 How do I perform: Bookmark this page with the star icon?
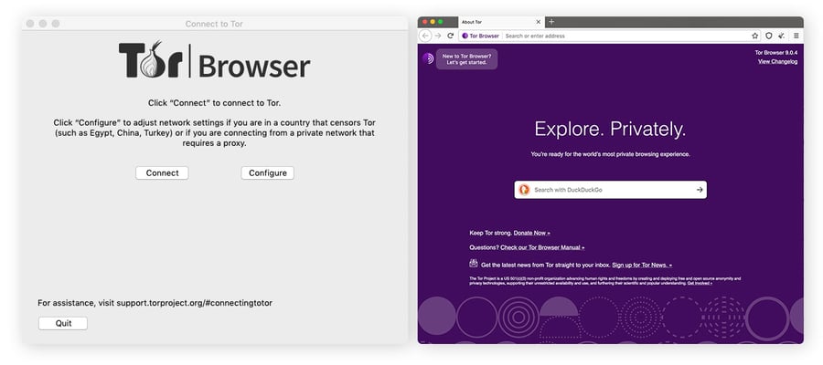coord(754,36)
